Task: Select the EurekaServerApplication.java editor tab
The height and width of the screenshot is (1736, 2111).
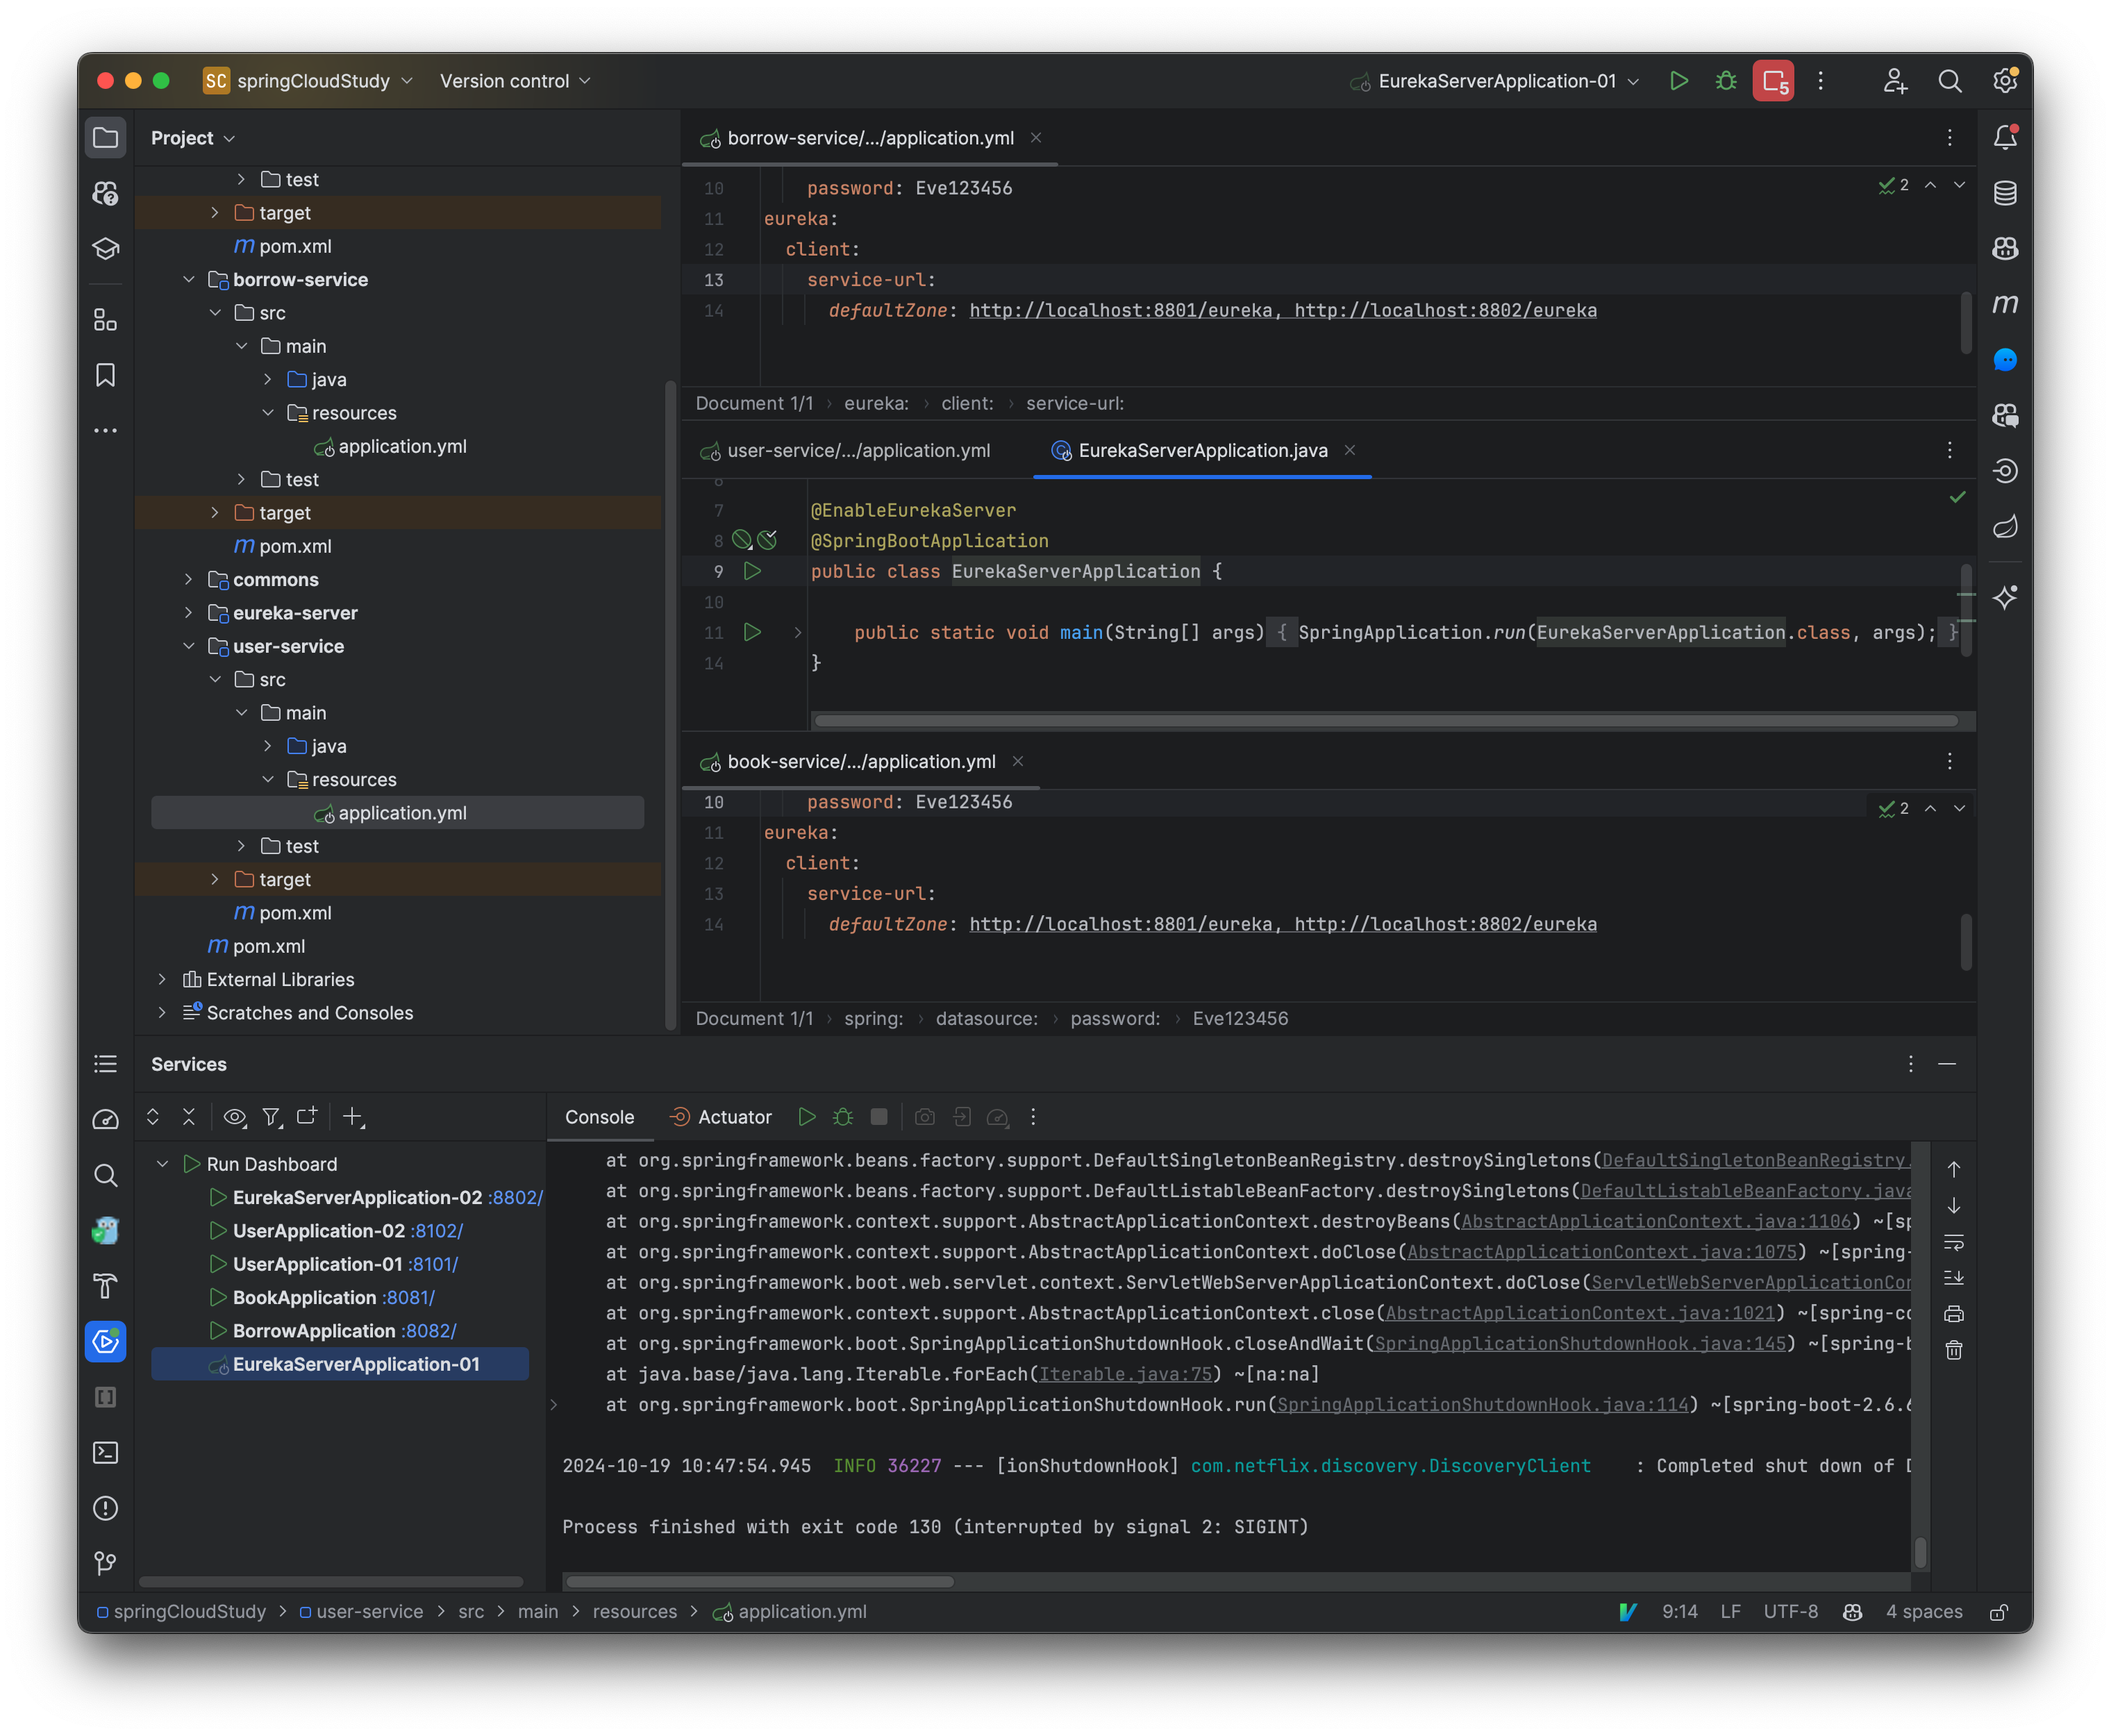Action: click(x=1203, y=451)
